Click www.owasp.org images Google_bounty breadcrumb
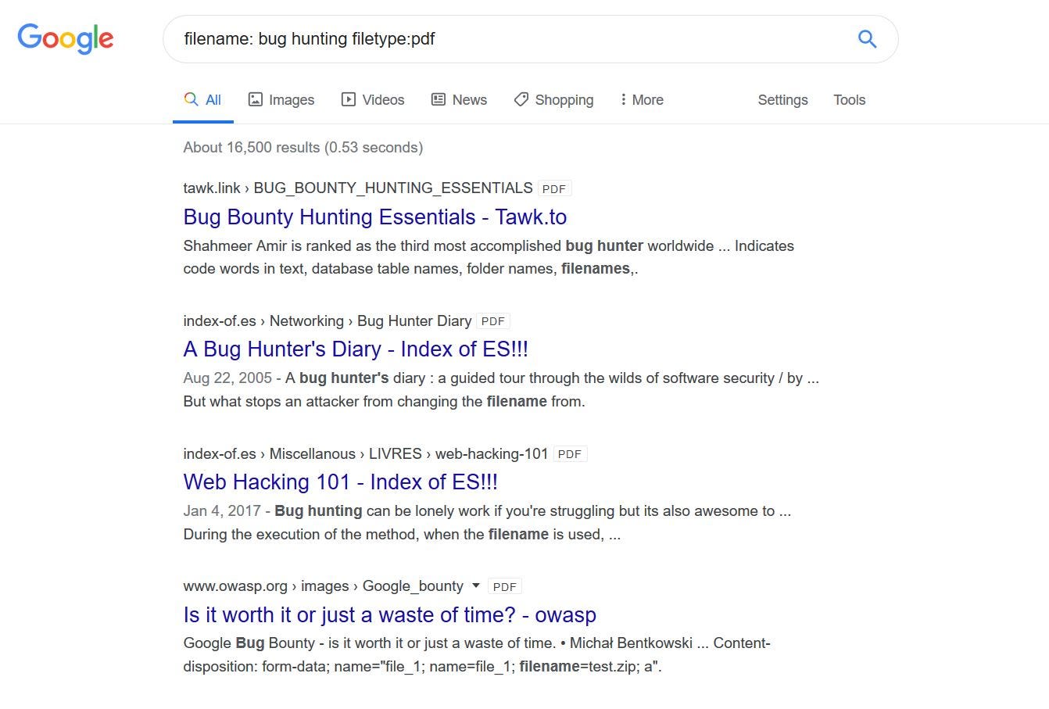 [324, 586]
